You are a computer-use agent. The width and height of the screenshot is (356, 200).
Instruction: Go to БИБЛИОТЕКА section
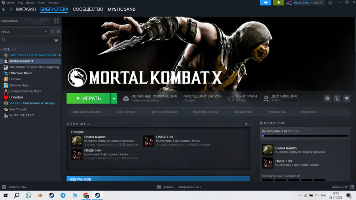pyautogui.click(x=54, y=9)
